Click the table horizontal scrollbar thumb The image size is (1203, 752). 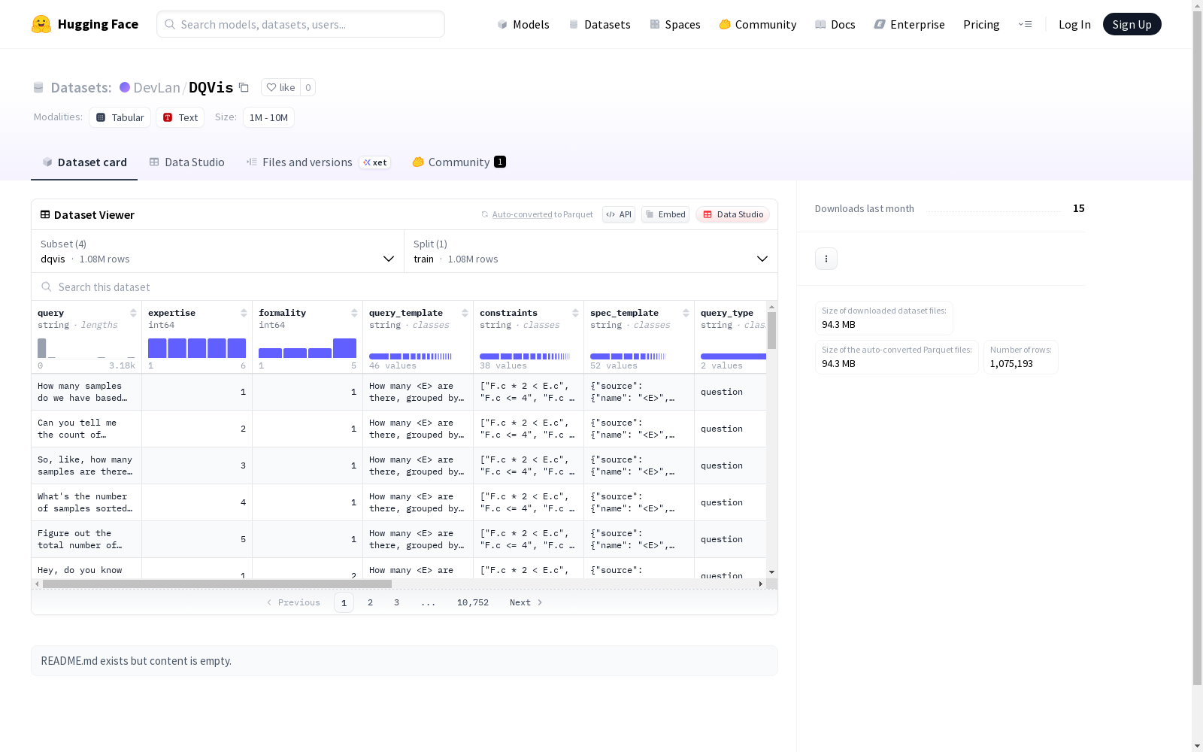click(x=217, y=584)
